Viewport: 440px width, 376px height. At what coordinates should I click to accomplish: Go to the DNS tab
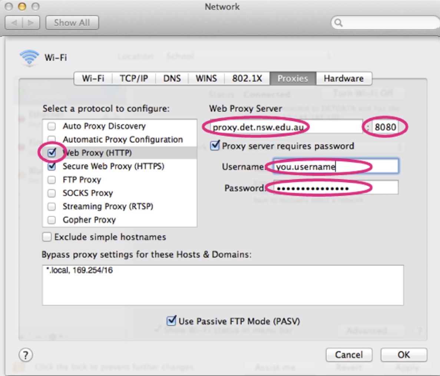click(172, 78)
